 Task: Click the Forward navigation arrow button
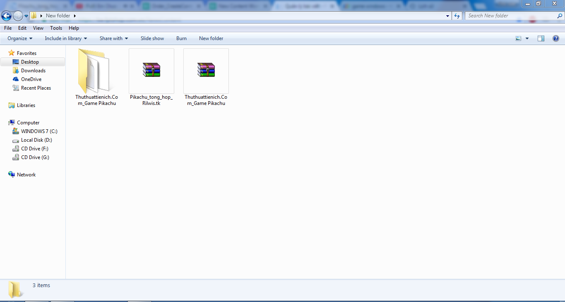point(18,16)
